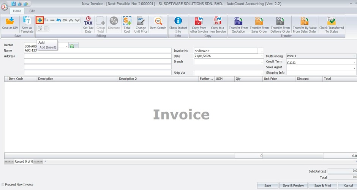Click Check Transferred To Status
Image resolution: width=357 pixels, height=190 pixels.
pyautogui.click(x=332, y=24)
